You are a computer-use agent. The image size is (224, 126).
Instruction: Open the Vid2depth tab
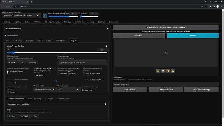pos(49,99)
